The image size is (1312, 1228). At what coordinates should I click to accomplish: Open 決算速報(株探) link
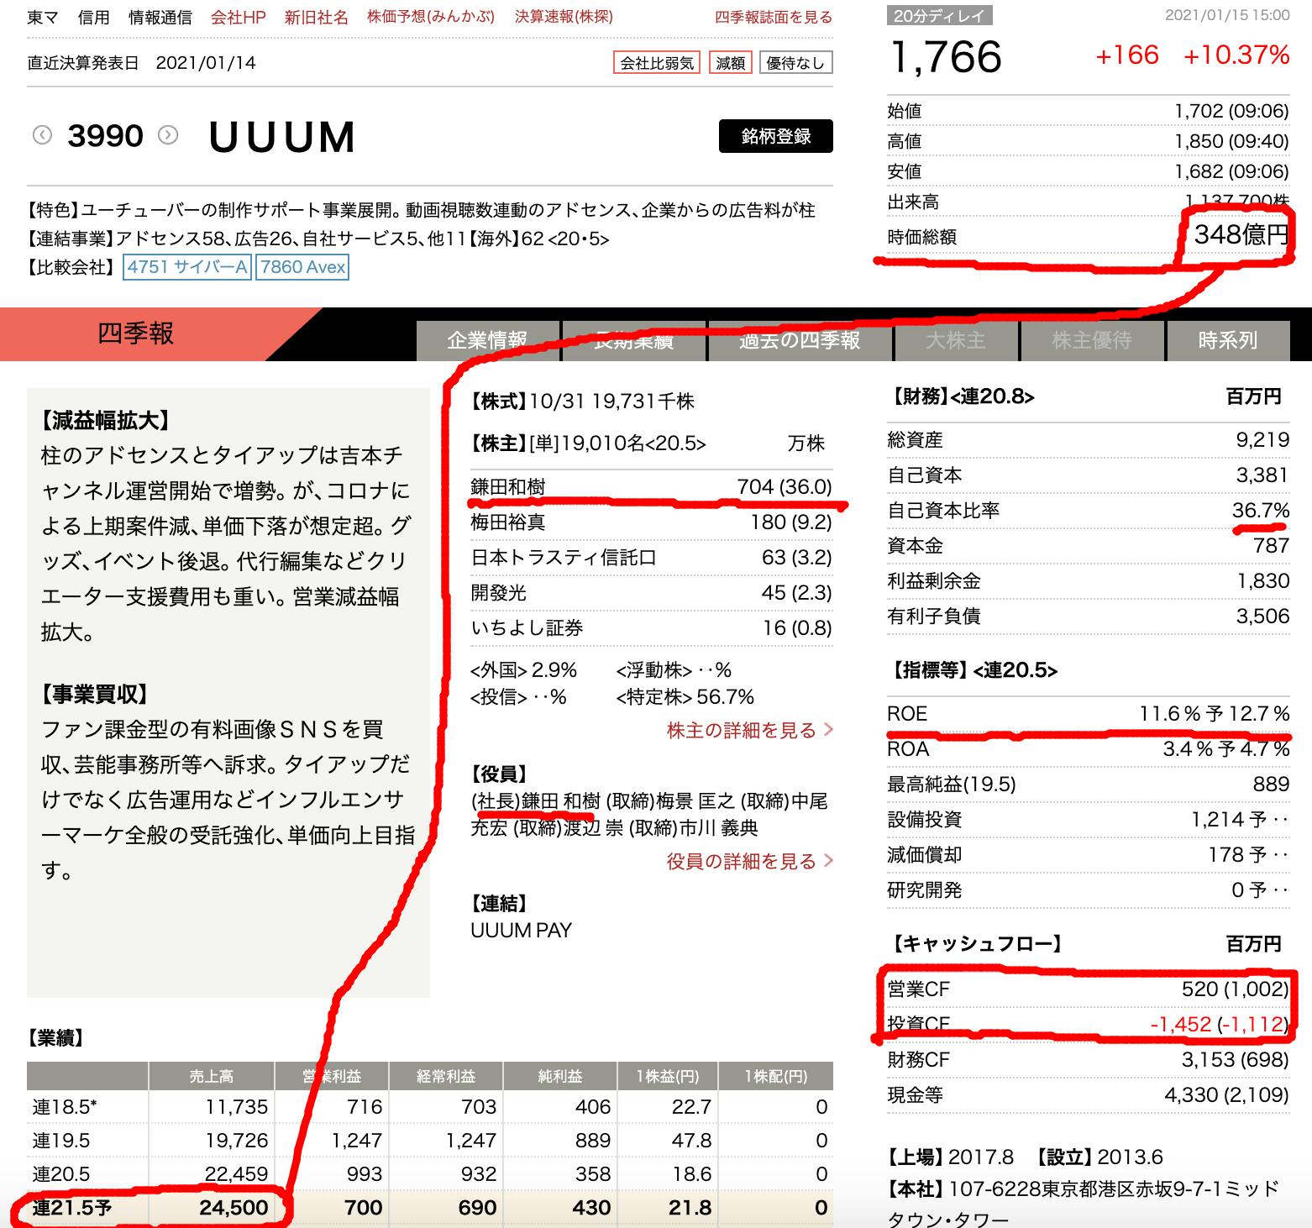pos(564,17)
